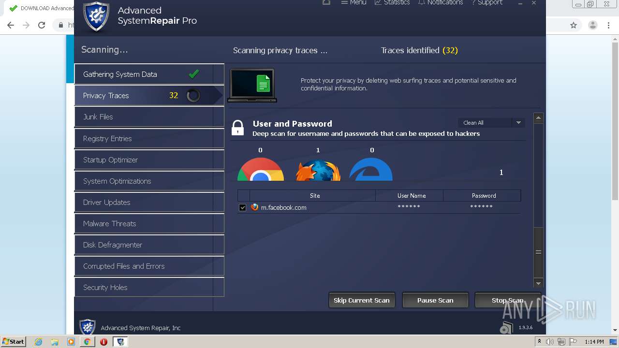Click the Firefox browser icon

point(318,170)
